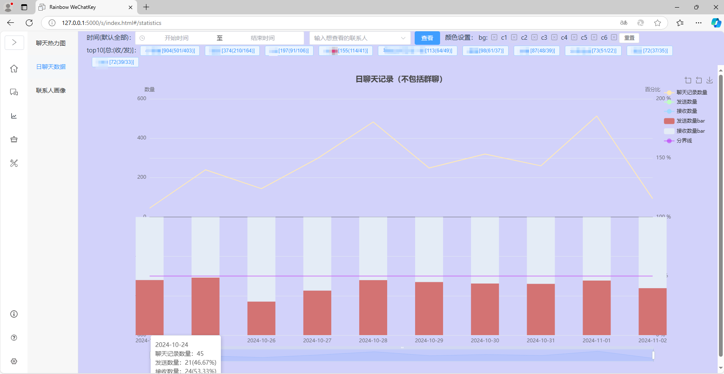The width and height of the screenshot is (724, 374).
Task: Select the statistics line-chart sidebar icon
Action: [14, 116]
